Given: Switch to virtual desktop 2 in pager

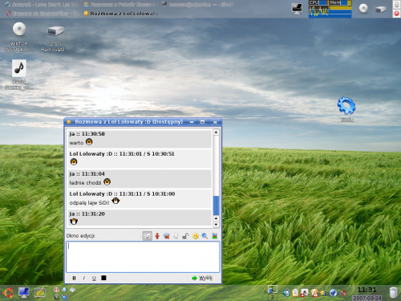Looking at the screenshot, I should tap(273, 297).
